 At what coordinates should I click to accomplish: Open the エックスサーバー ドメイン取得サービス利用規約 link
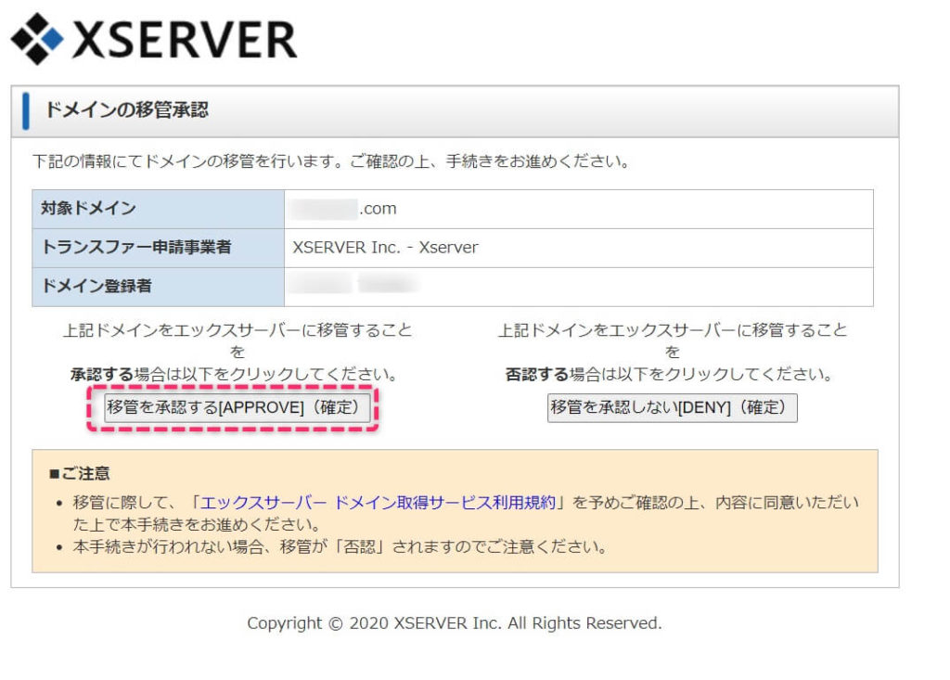pos(378,503)
